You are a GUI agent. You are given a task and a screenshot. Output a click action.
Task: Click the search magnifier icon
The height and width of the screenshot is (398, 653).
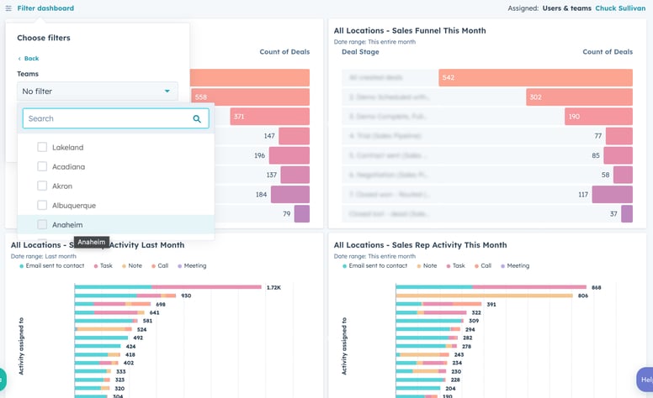point(197,119)
